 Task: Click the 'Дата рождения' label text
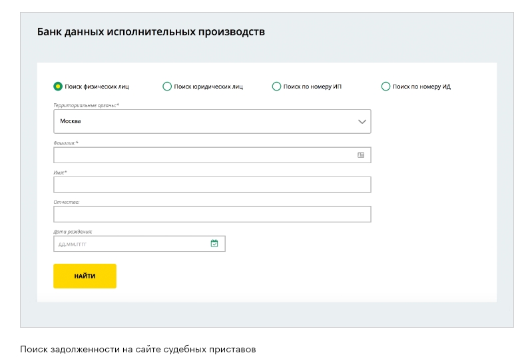[73, 232]
